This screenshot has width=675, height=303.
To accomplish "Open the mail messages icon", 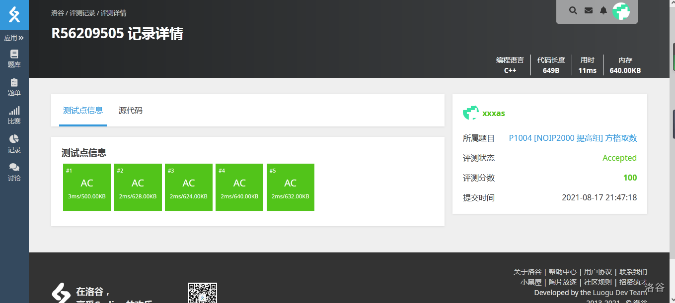I will click(x=589, y=10).
